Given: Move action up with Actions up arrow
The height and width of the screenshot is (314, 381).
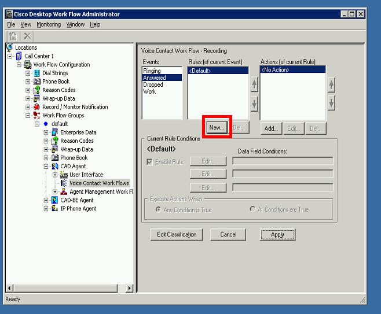Looking at the screenshot, I should (x=331, y=85).
